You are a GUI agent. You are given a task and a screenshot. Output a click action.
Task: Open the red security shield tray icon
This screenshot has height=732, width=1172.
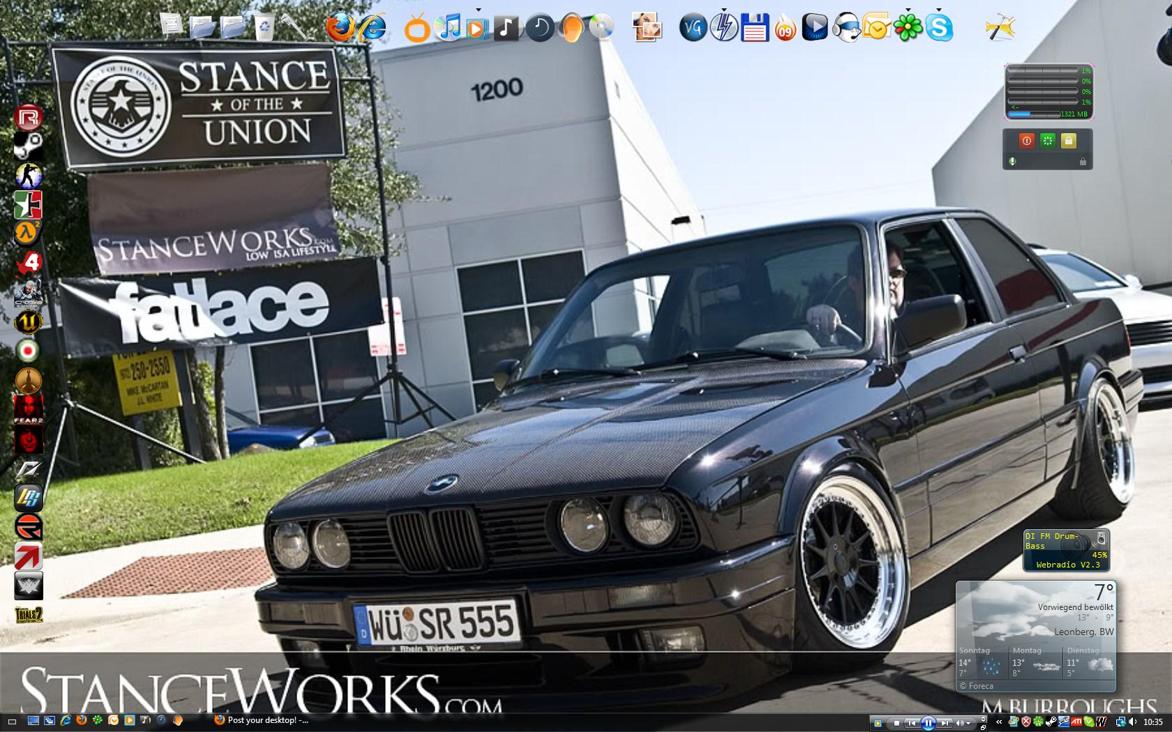tap(1026, 722)
